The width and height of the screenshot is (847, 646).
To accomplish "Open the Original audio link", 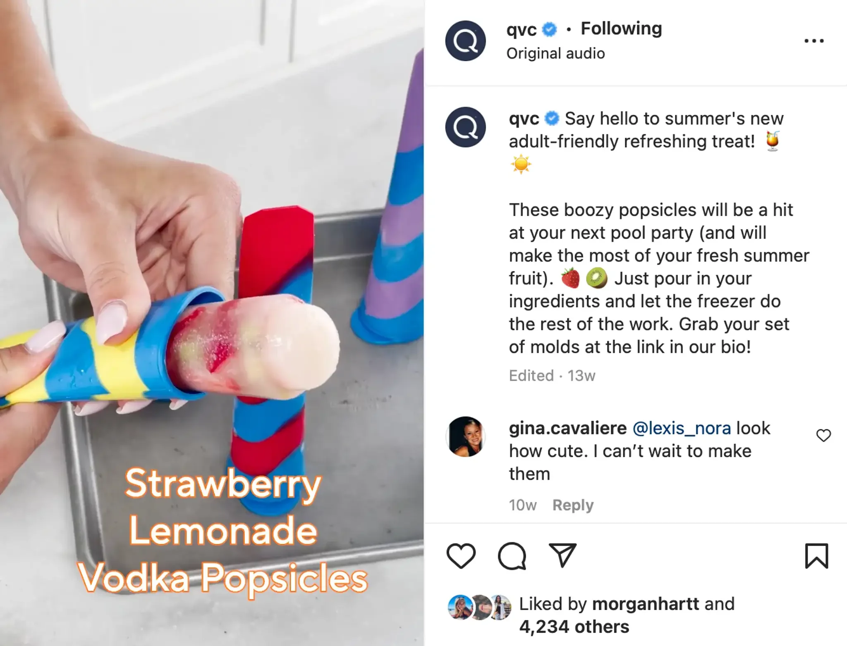I will [x=555, y=54].
